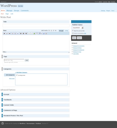This screenshot has width=117, height=128.
Task: Click the Visit Site button
Action: (20, 6)
